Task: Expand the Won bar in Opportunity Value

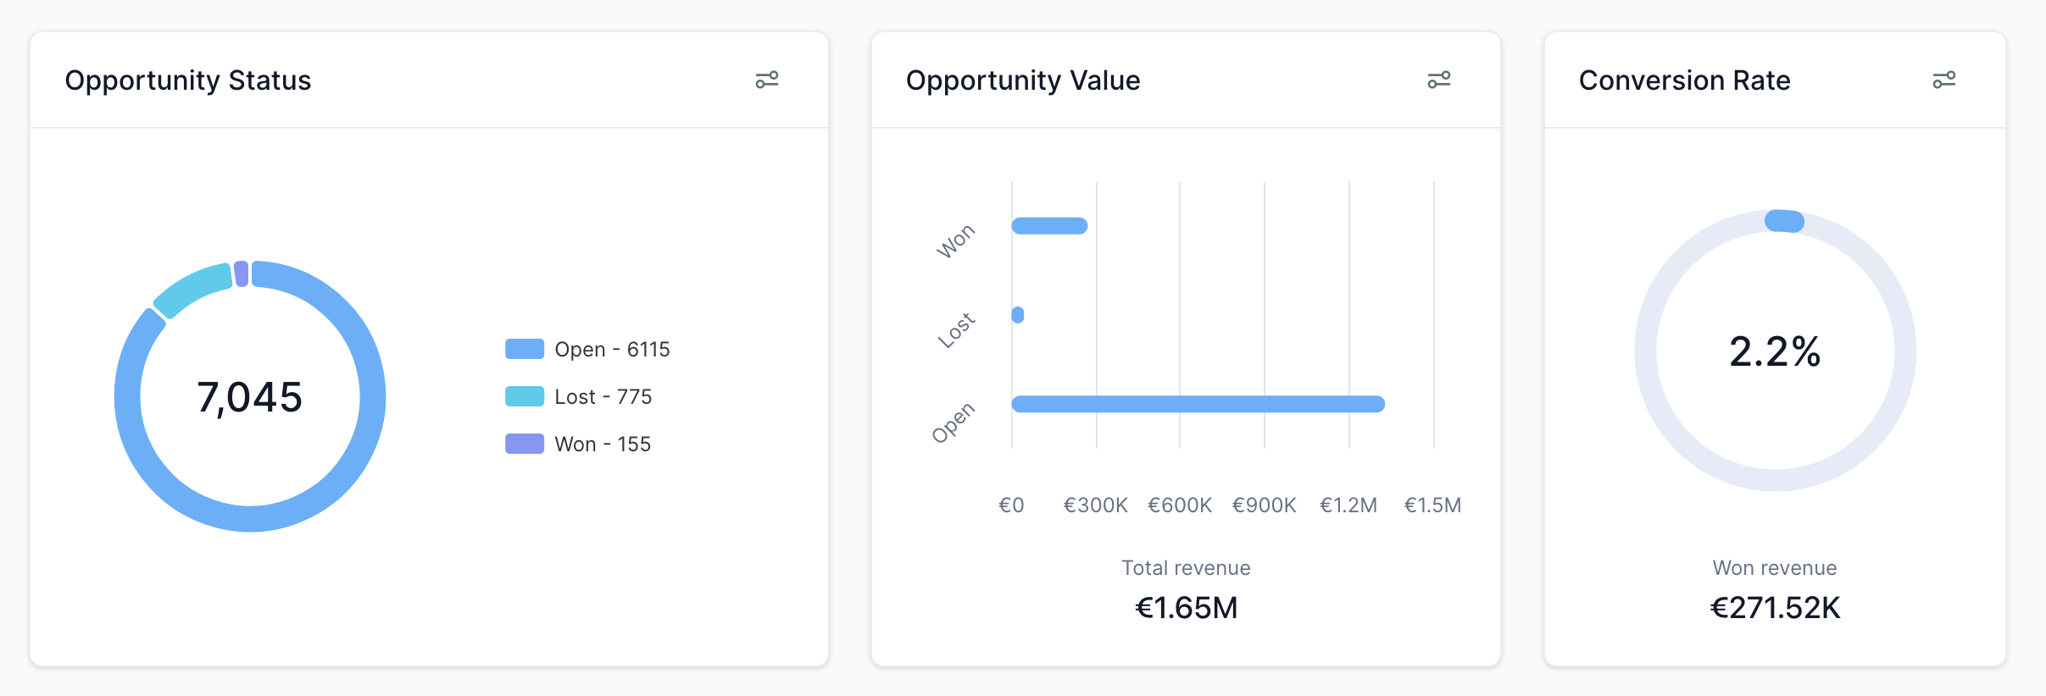Action: (x=1048, y=224)
